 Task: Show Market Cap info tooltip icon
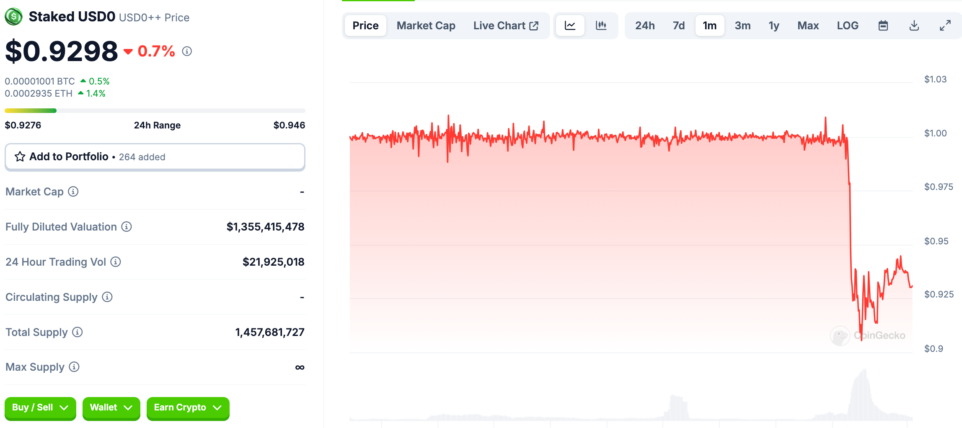pyautogui.click(x=73, y=192)
